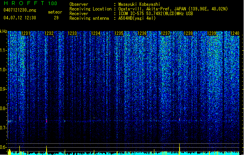244x155 pixels.
Task: Click the date stamp 04.07.12 12:30
Action: coord(20,17)
